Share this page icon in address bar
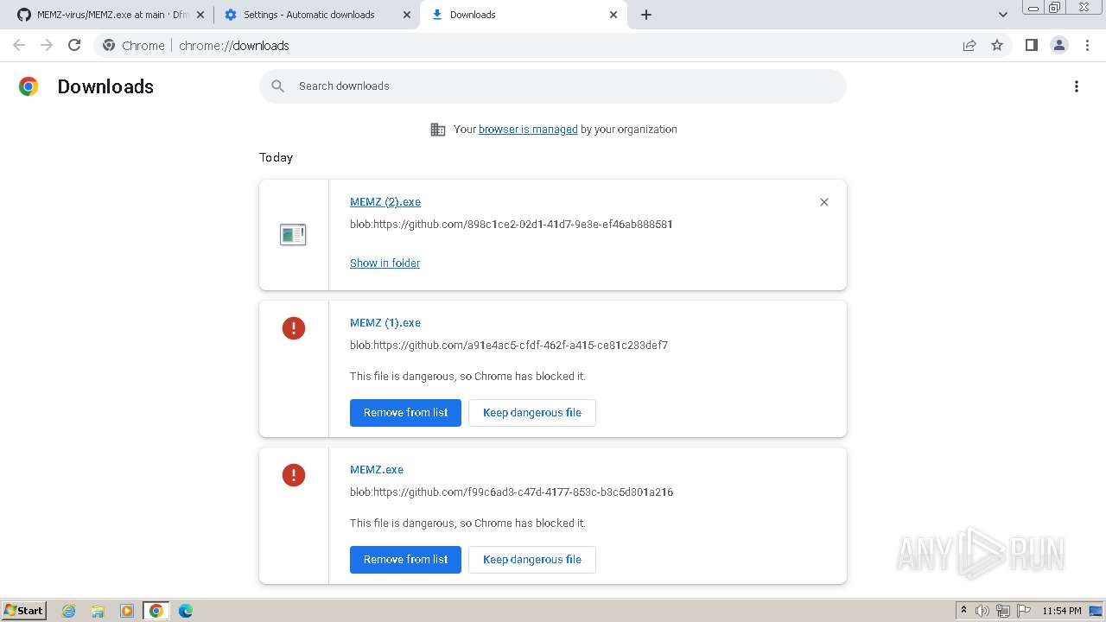Viewport: 1106px width, 622px height. [969, 45]
